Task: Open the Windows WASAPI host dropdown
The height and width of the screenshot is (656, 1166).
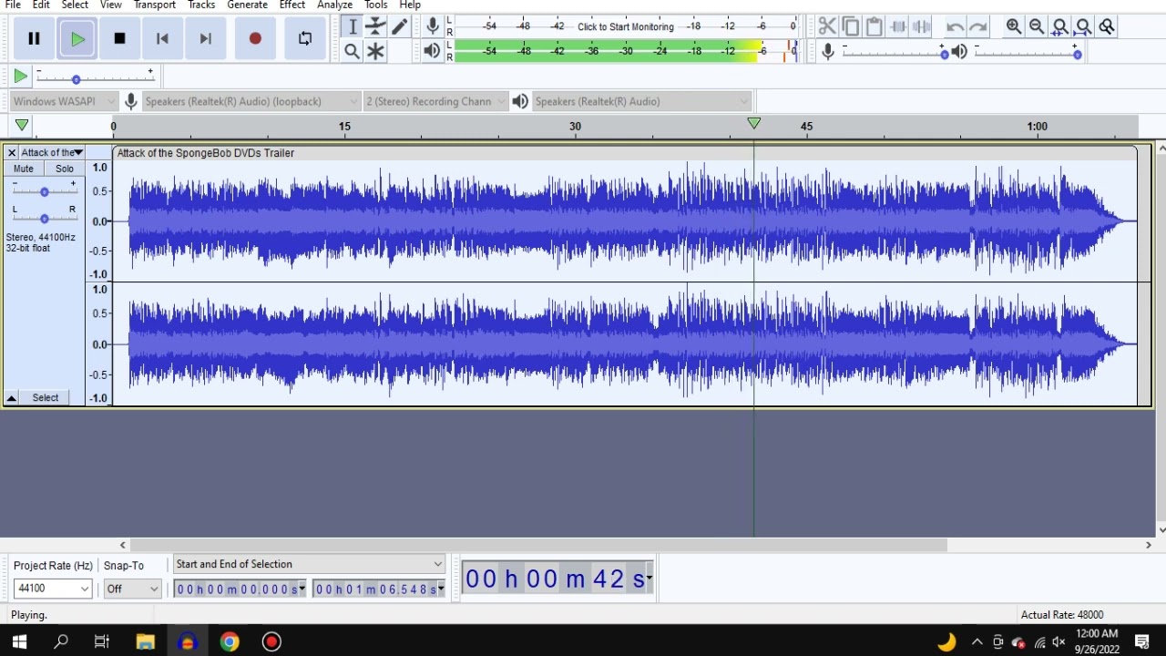Action: click(64, 101)
